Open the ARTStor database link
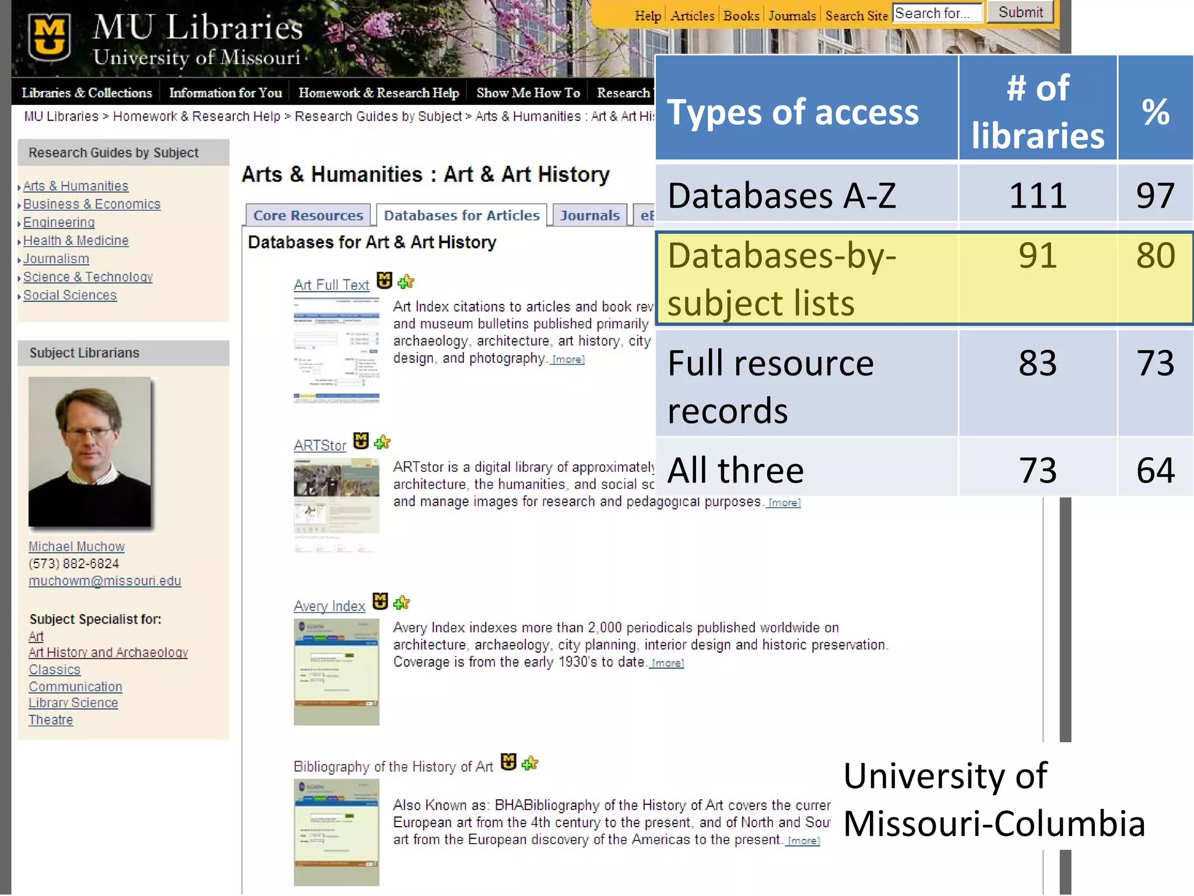1194x896 pixels. pos(320,446)
